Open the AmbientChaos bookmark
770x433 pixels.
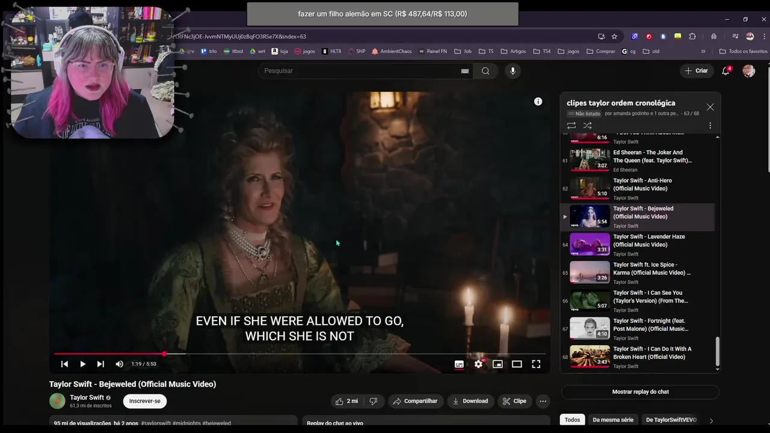click(392, 52)
